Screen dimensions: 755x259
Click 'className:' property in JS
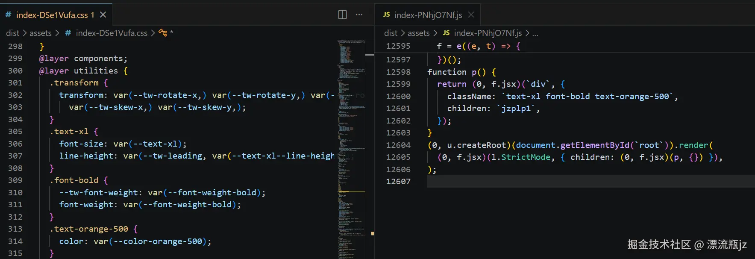pos(472,97)
